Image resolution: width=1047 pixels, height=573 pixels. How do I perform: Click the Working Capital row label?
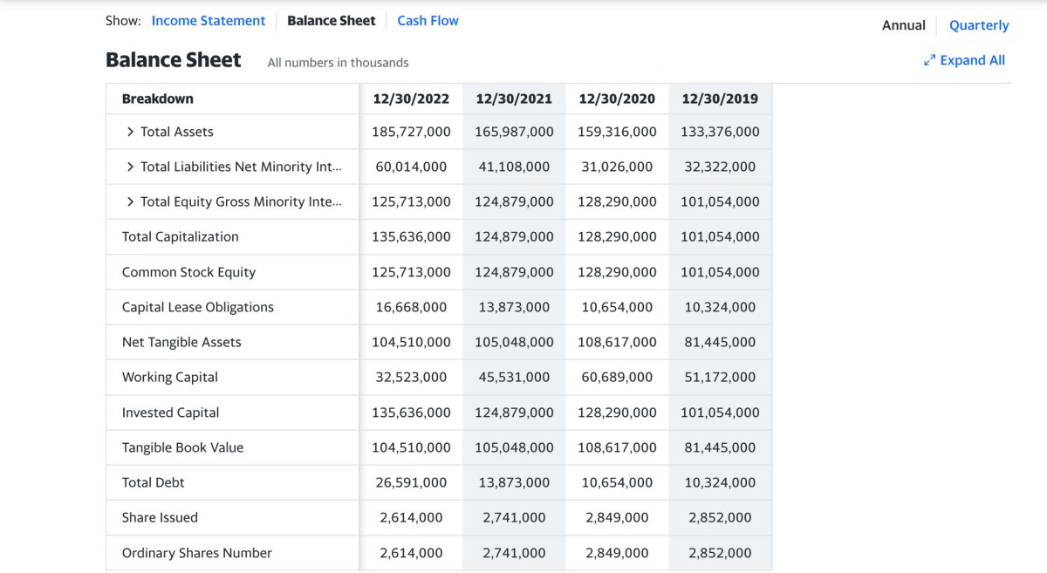(170, 377)
